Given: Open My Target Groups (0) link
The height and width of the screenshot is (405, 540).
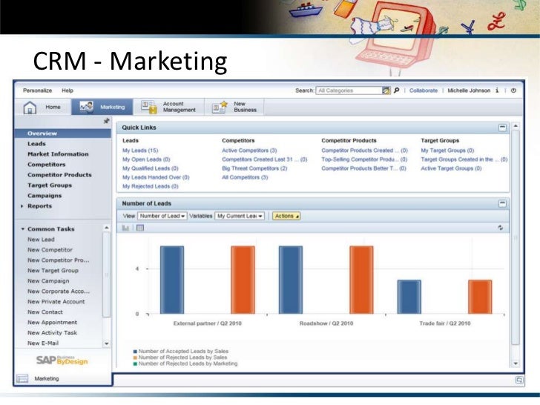Looking at the screenshot, I should pos(447,151).
